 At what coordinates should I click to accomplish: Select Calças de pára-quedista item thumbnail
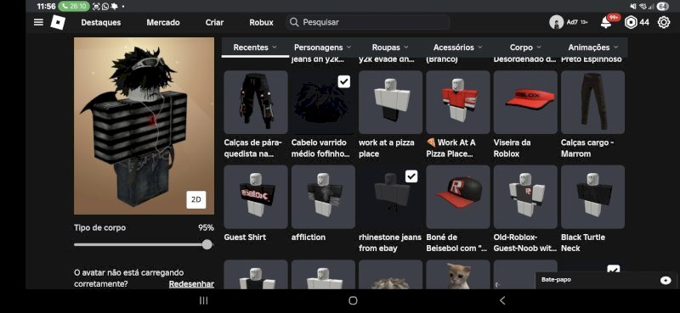click(256, 102)
